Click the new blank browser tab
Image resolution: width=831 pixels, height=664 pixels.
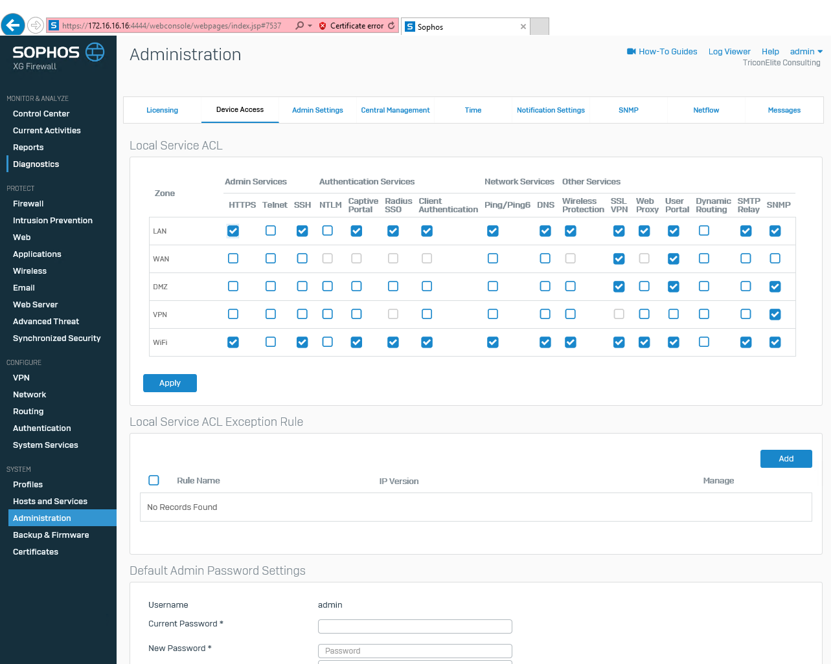pyautogui.click(x=540, y=27)
